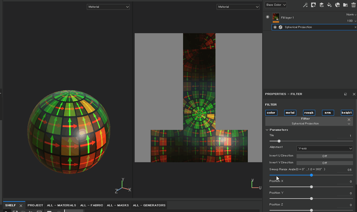Select the add effect magic wand icon
Screen dimensions: 357x212
click(305, 5)
